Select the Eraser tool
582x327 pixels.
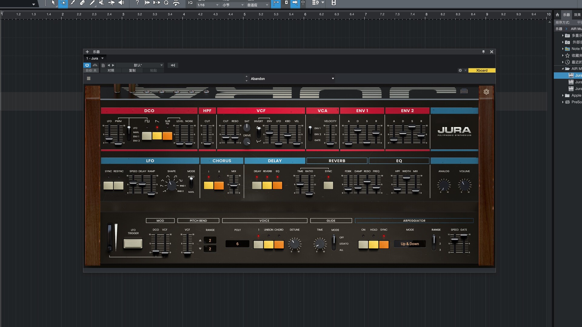tap(82, 3)
